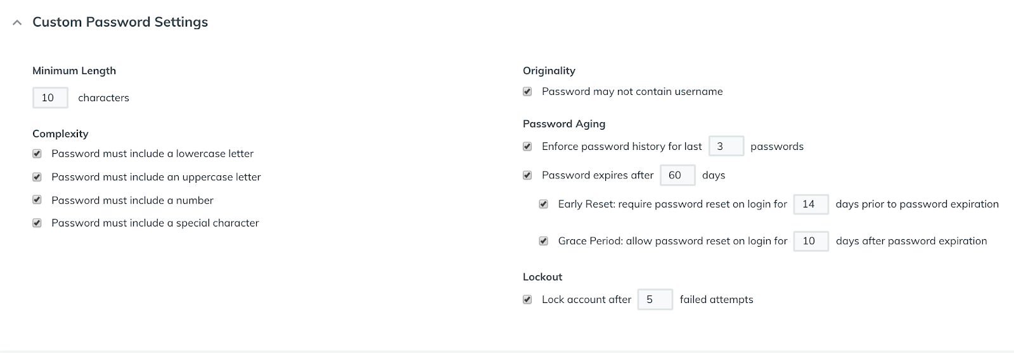Toggle 'Password may not contain username' checkbox
This screenshot has width=1014, height=353.
(527, 92)
